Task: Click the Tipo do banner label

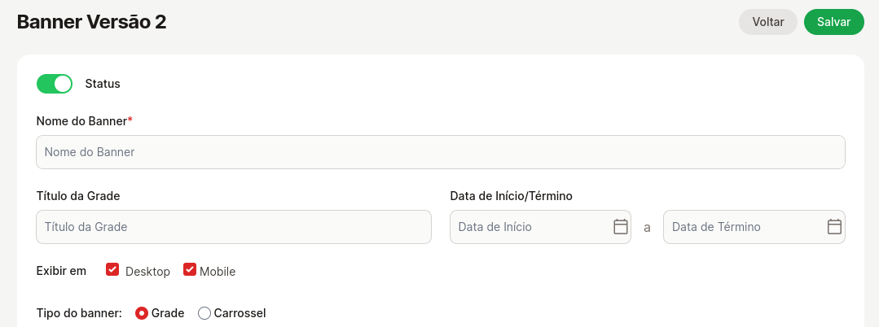Action: point(79,313)
